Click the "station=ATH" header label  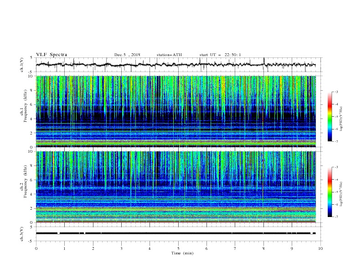tap(169, 55)
